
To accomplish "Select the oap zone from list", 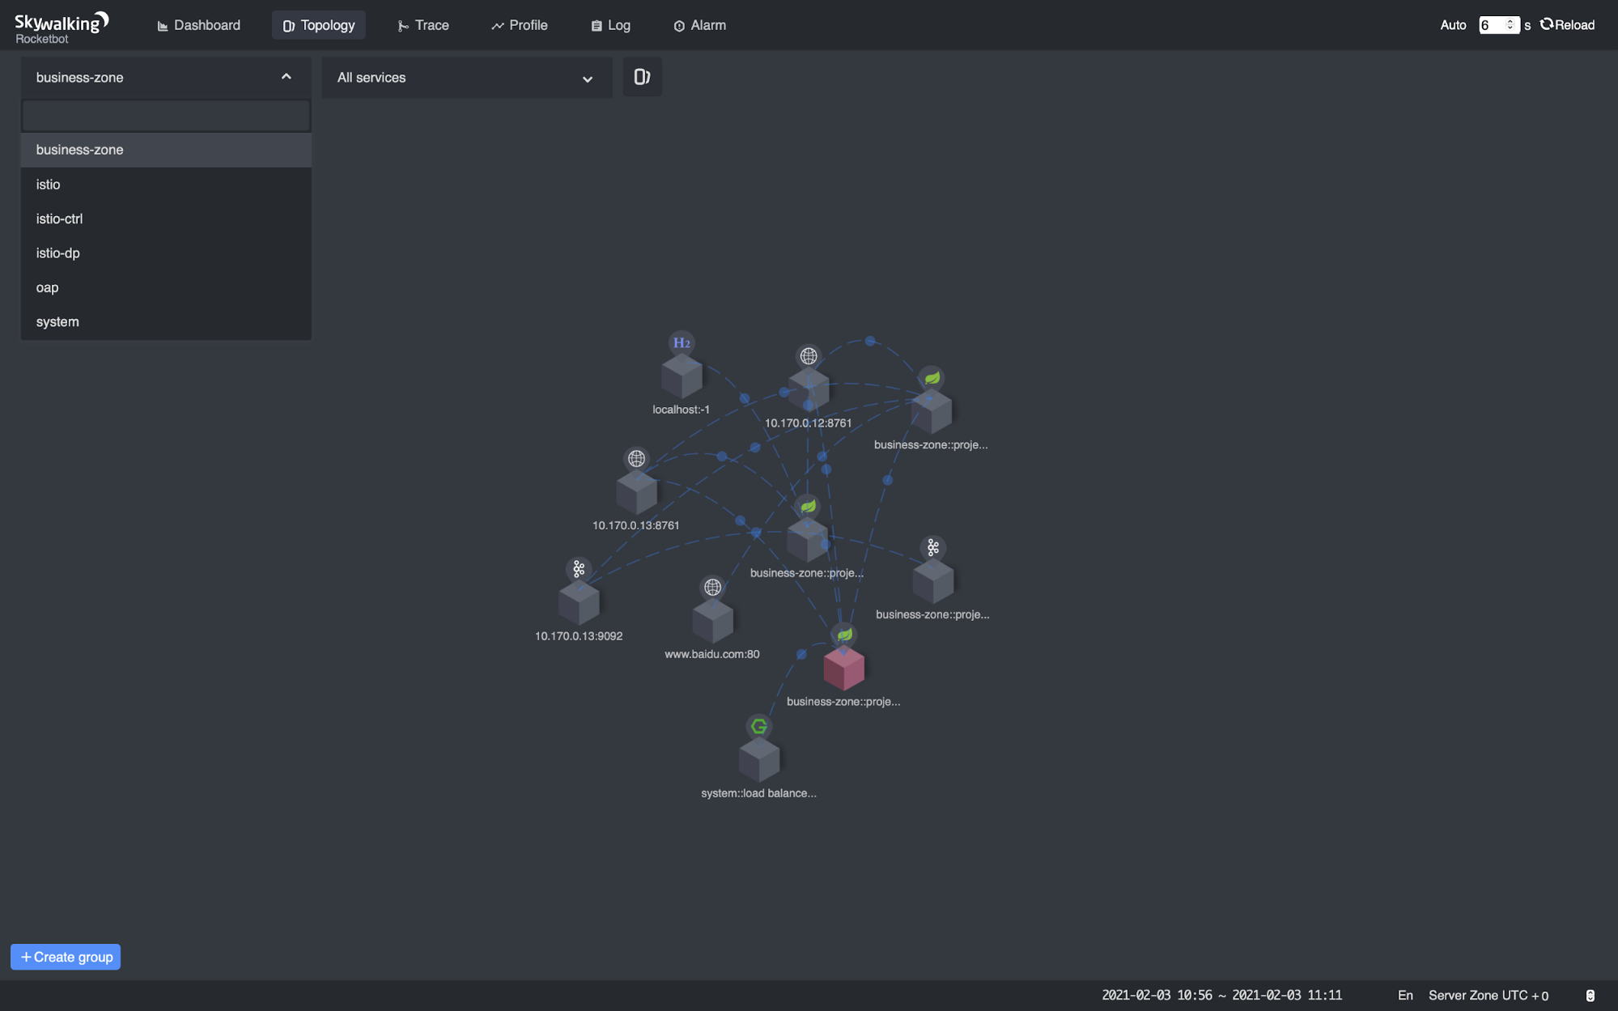I will click(47, 287).
